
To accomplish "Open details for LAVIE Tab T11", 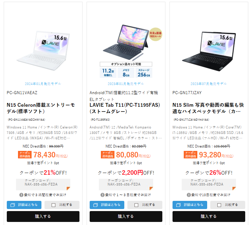I will (107, 205).
